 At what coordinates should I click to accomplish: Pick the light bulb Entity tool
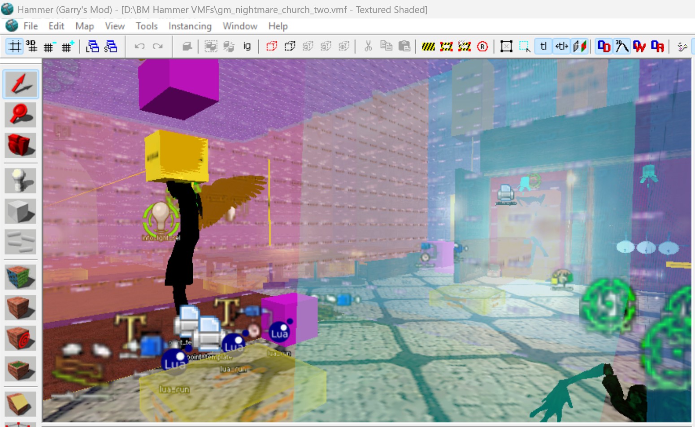(21, 180)
